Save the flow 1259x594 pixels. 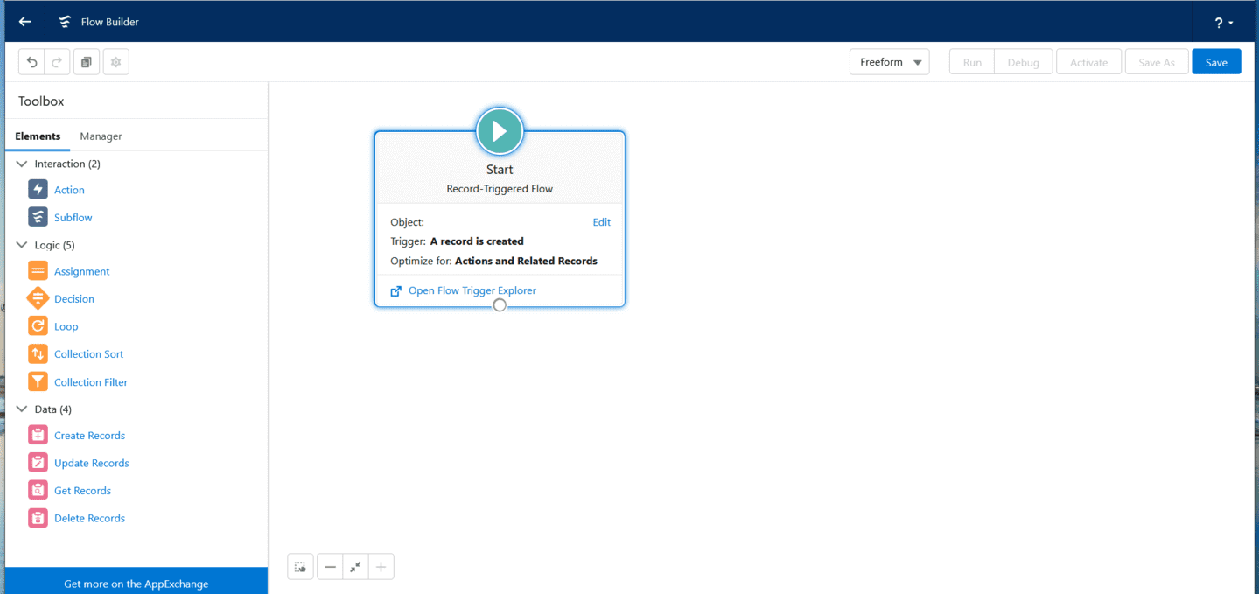pyautogui.click(x=1216, y=61)
